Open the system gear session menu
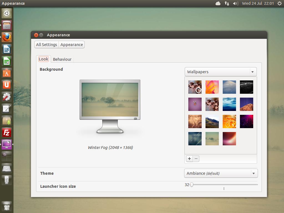The width and height of the screenshot is (284, 213). 279,3
